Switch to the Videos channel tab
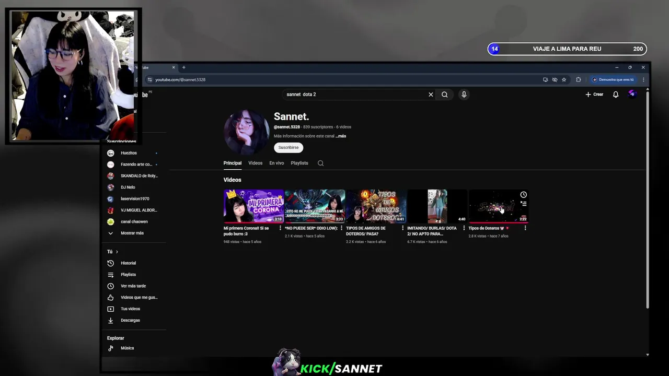This screenshot has width=669, height=376. pos(255,163)
